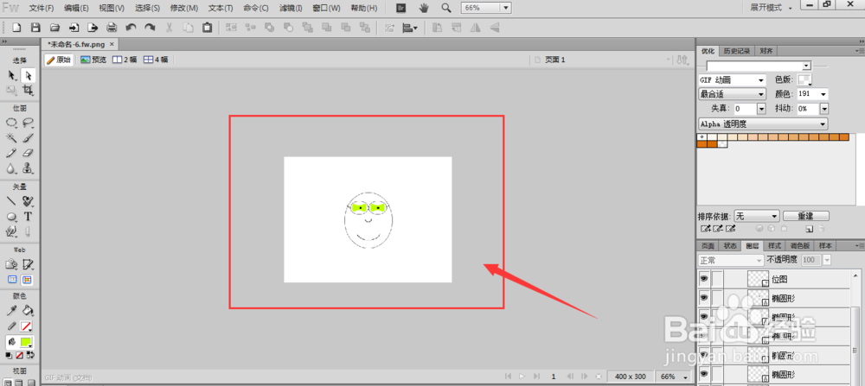Viewport: 865px width, 386px height.
Task: Select the Ellipse shape tool
Action: [11, 217]
